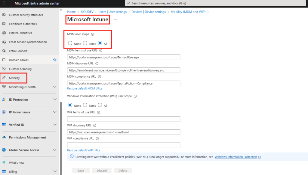The width and height of the screenshot is (308, 175).
Task: Click info icon next to MDM user scope
Action: click(x=93, y=34)
